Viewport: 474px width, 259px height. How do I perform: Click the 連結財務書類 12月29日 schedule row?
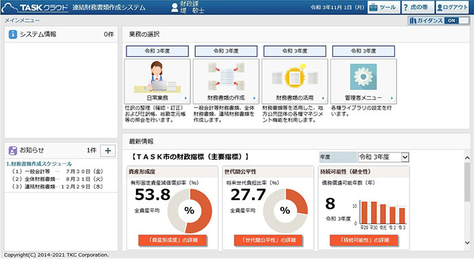[57, 186]
